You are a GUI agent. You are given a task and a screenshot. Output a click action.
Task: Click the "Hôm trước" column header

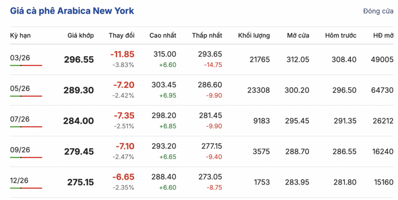click(x=341, y=36)
